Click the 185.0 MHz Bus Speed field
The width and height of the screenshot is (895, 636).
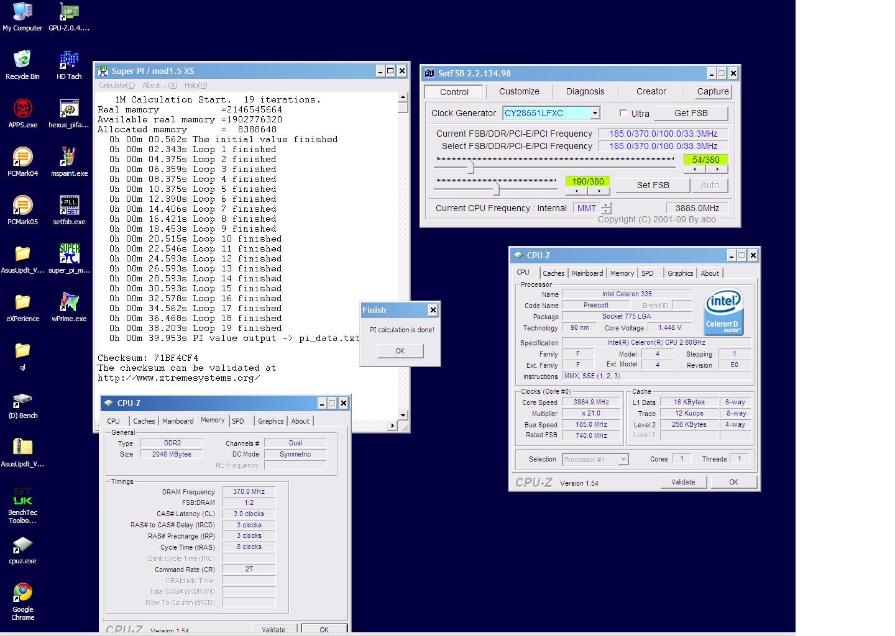(x=591, y=425)
